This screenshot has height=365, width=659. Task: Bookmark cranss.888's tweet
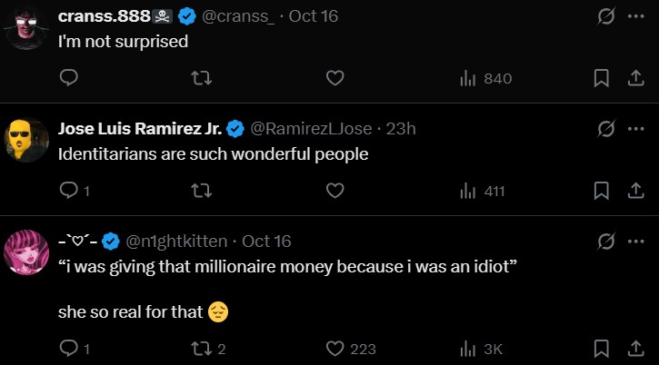[x=601, y=79]
